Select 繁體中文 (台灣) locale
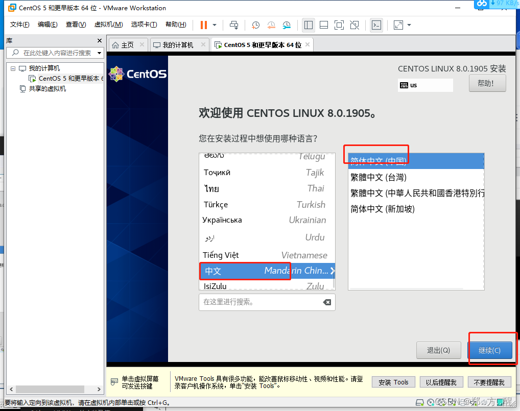This screenshot has width=520, height=411. [x=416, y=177]
